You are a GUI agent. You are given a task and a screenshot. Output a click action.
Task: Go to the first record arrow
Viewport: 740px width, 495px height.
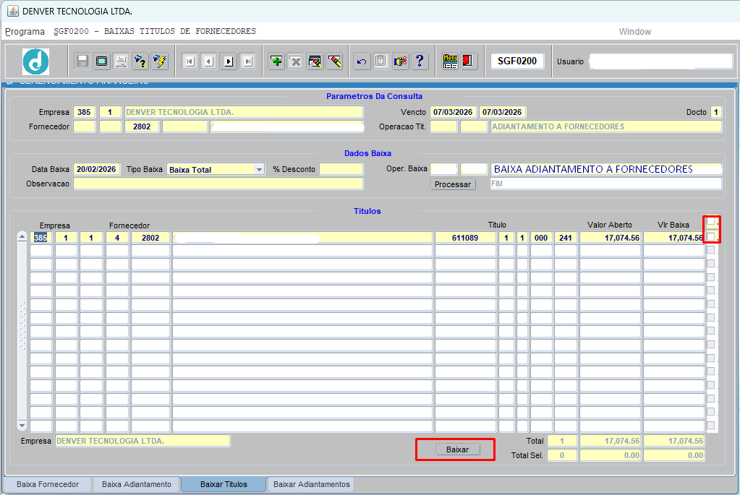click(190, 61)
